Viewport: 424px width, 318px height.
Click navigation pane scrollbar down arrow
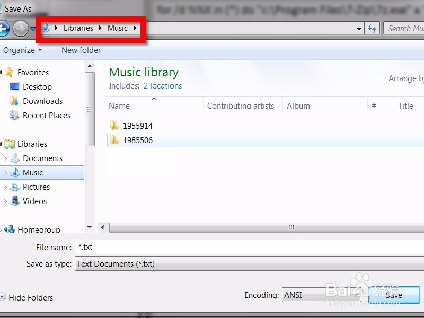pyautogui.click(x=90, y=228)
